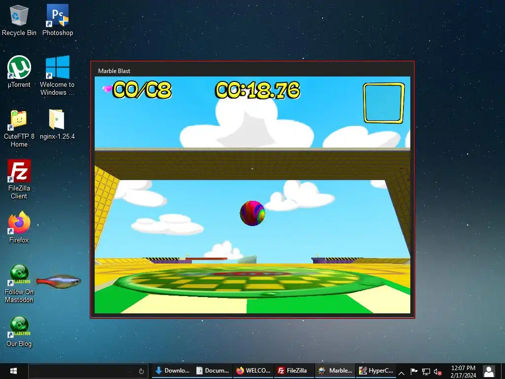Switch to the FileZilla taskbar item

(294, 371)
